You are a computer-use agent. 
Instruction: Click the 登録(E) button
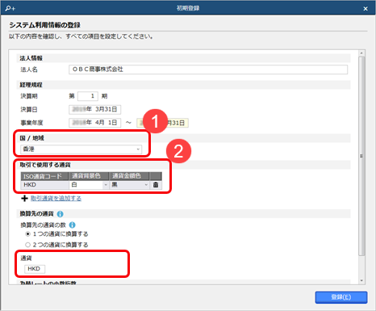click(341, 297)
